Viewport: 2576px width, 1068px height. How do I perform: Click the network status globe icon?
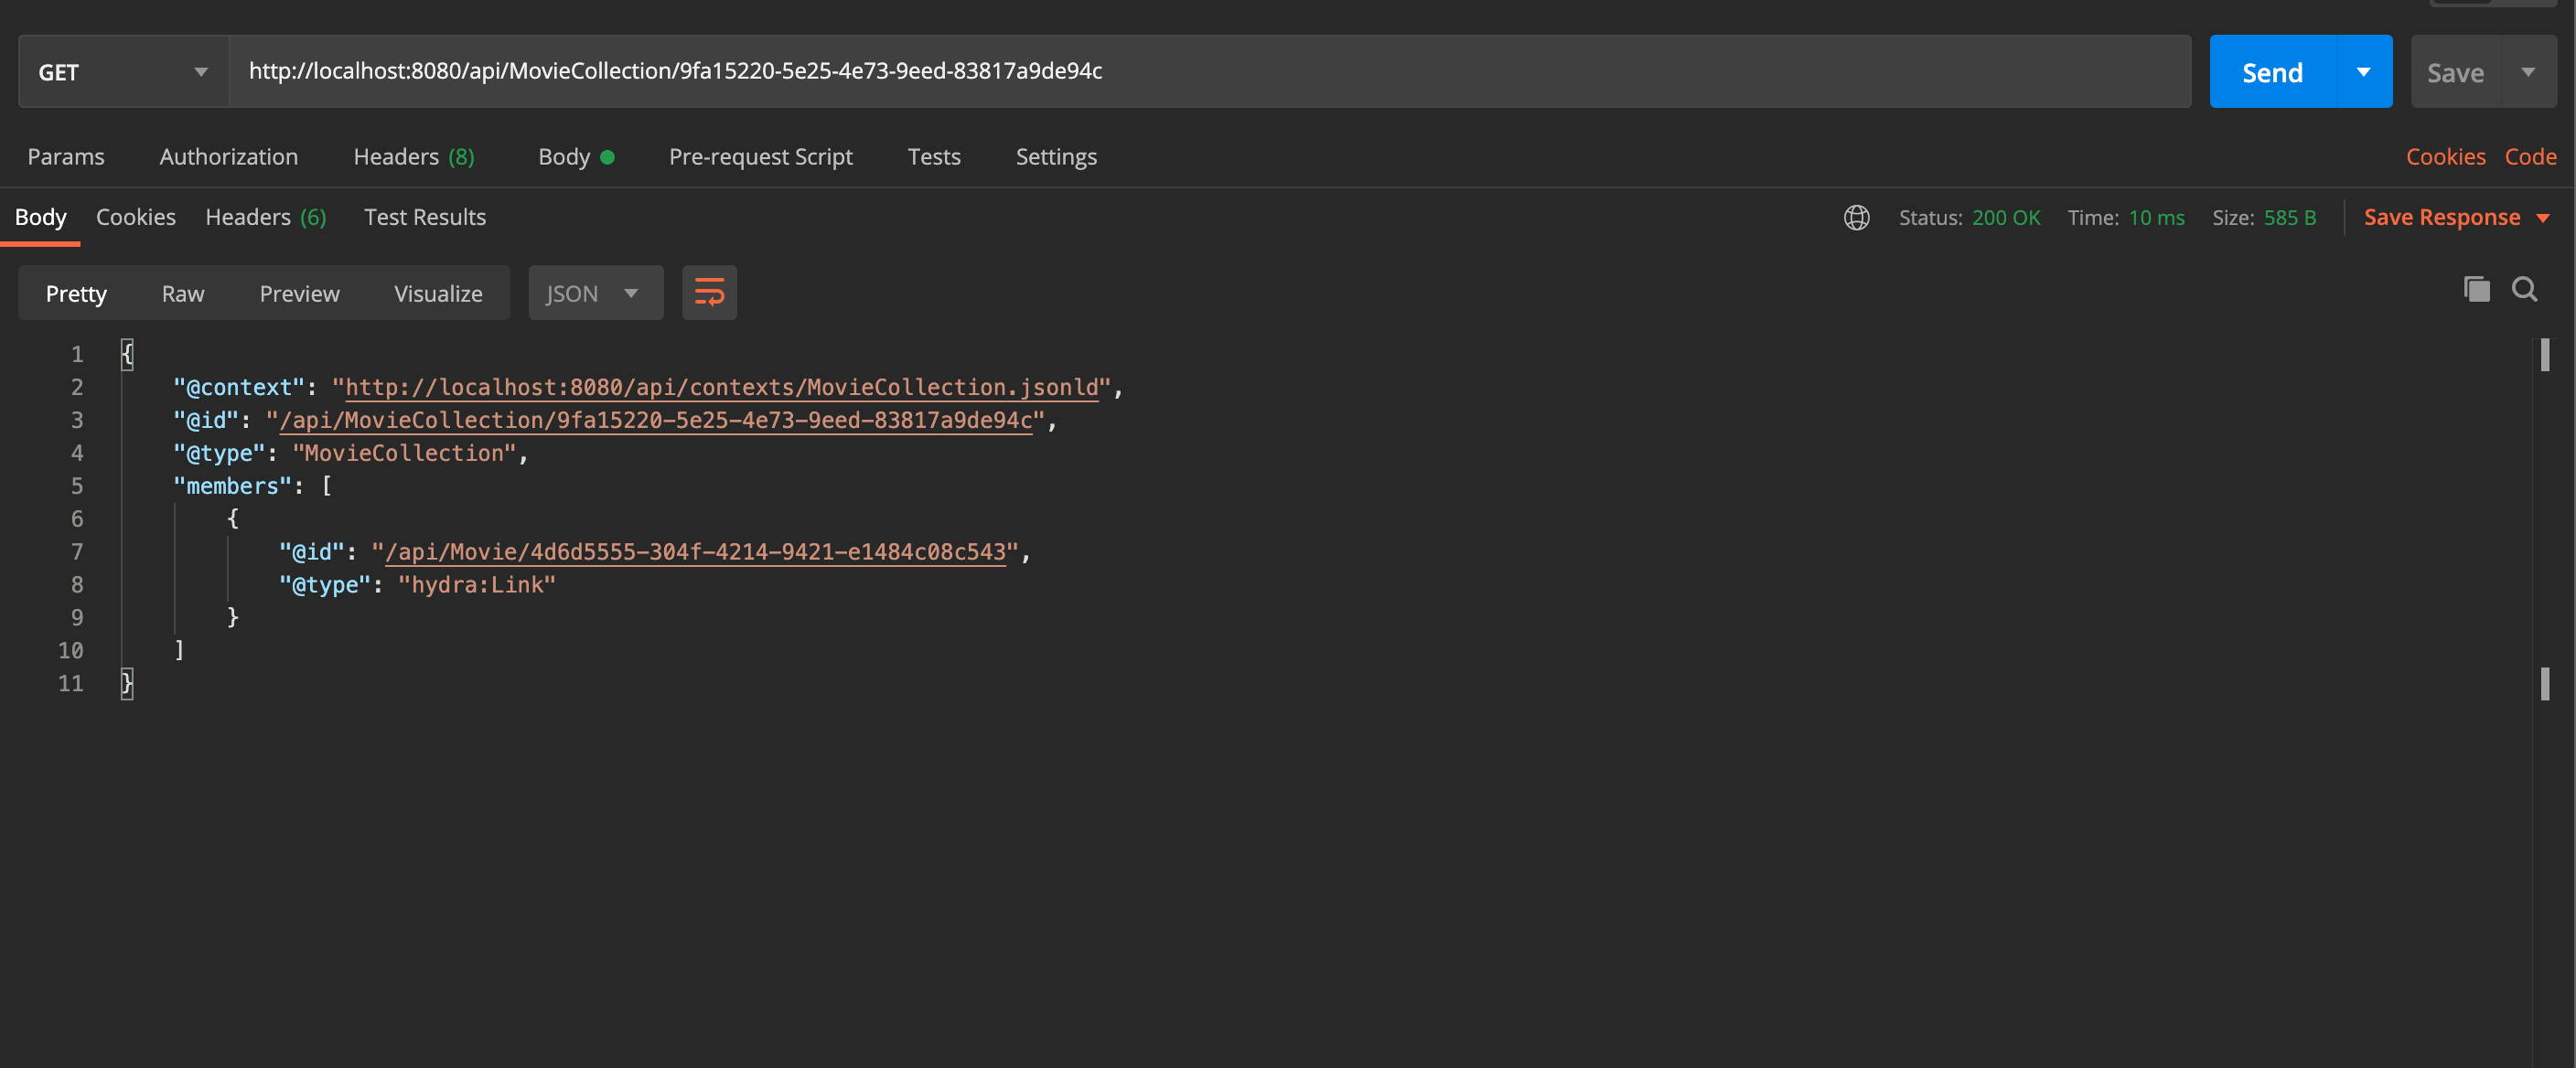[1857, 217]
